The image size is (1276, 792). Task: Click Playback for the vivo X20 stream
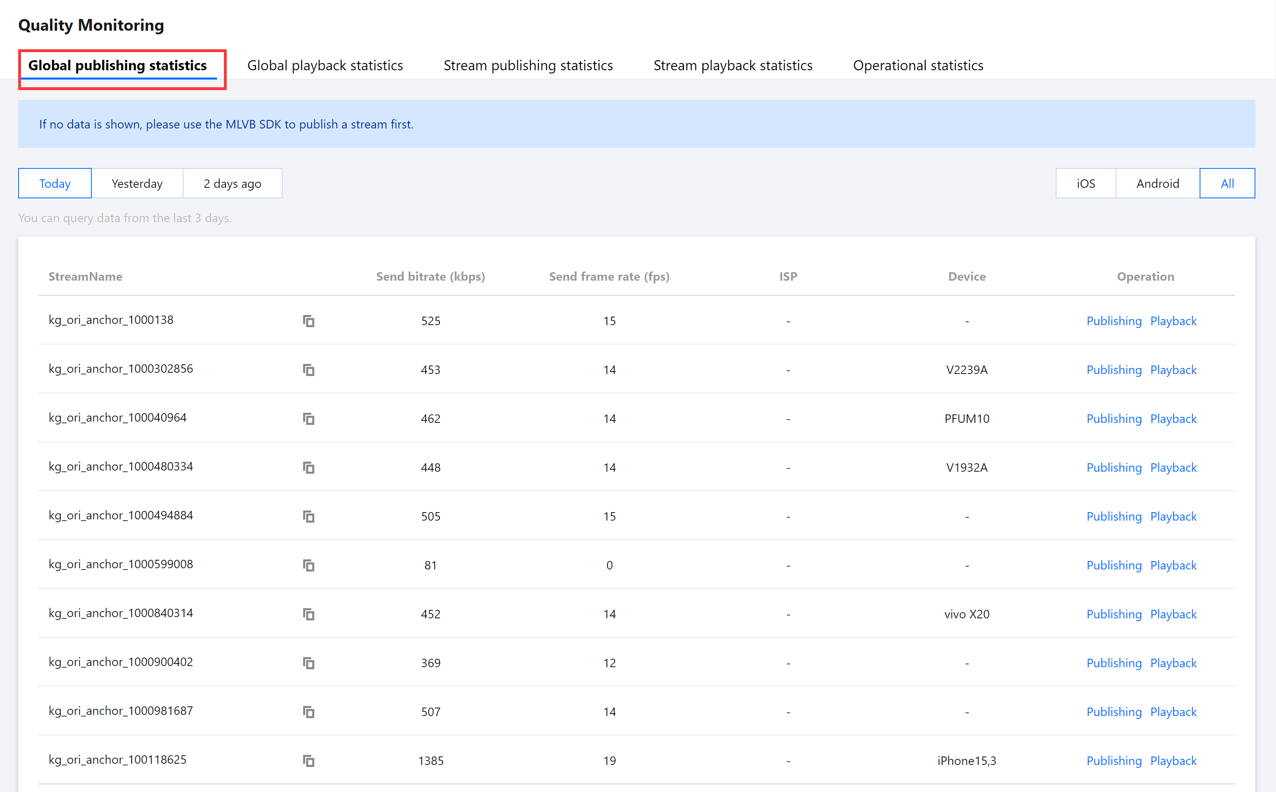[1173, 614]
